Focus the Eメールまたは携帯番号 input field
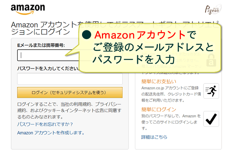The height and width of the screenshot is (155, 230). click(x=48, y=55)
